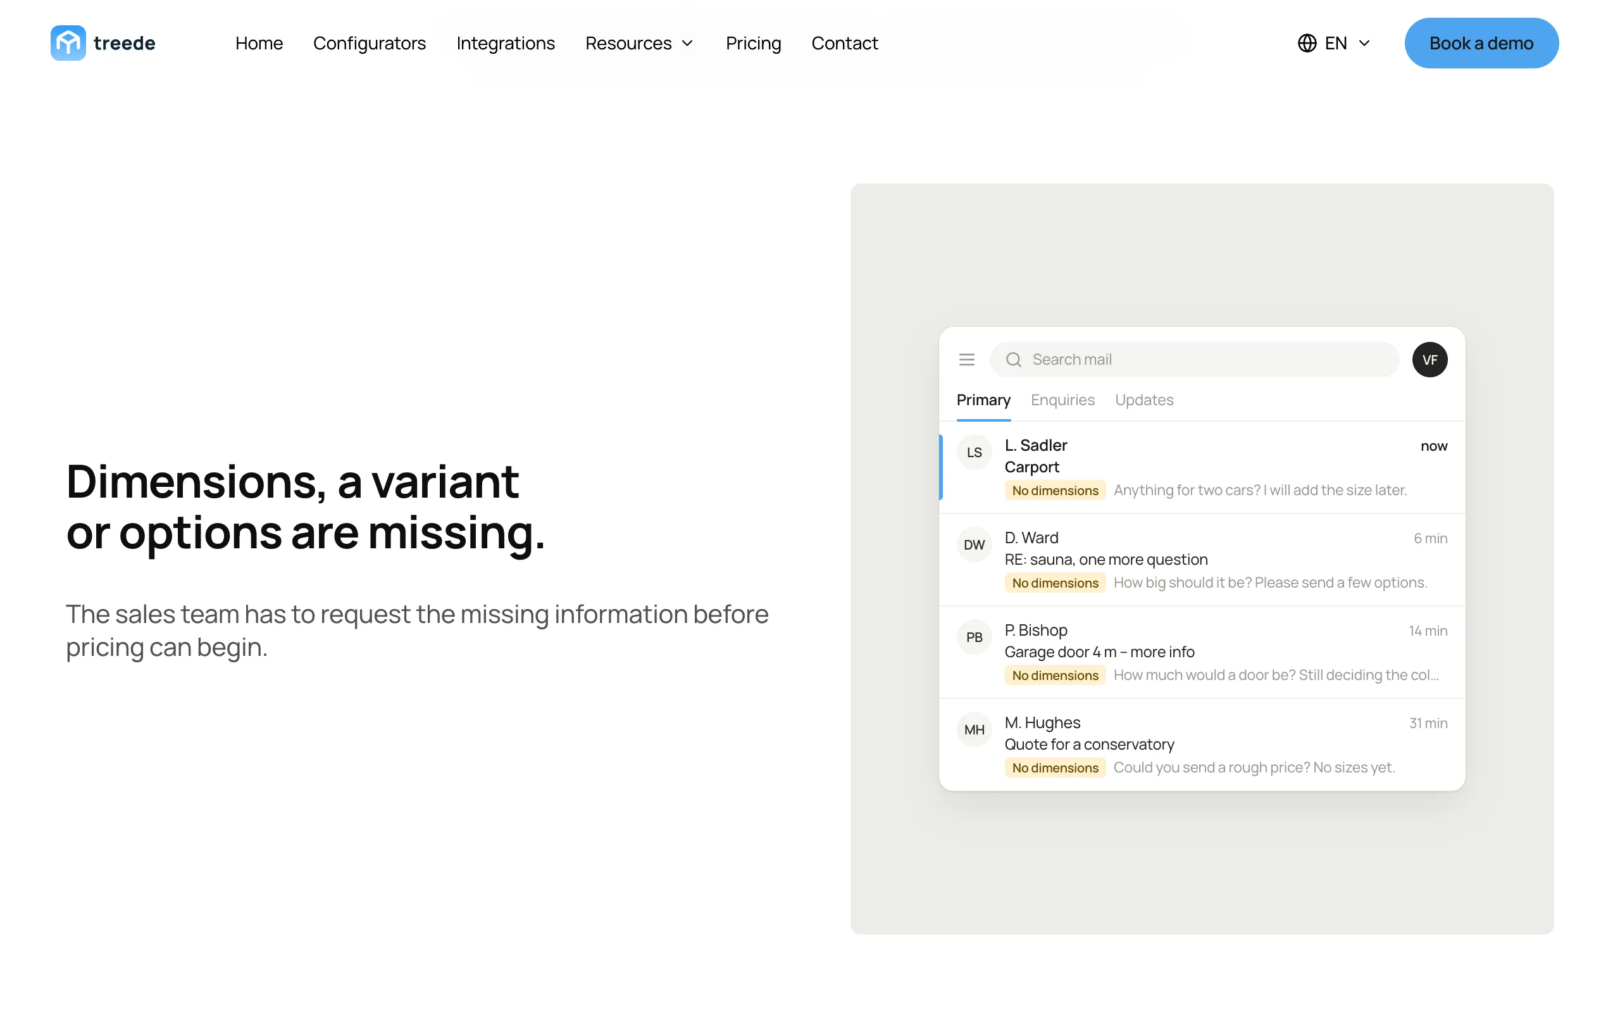This screenshot has width=1620, height=1013.
Task: Click the Book a demo button
Action: (x=1481, y=43)
